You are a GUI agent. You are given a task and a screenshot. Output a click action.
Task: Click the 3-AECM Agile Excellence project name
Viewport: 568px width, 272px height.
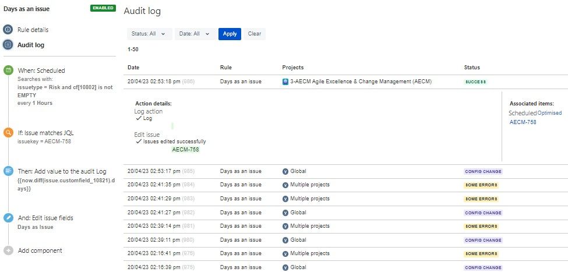point(361,82)
